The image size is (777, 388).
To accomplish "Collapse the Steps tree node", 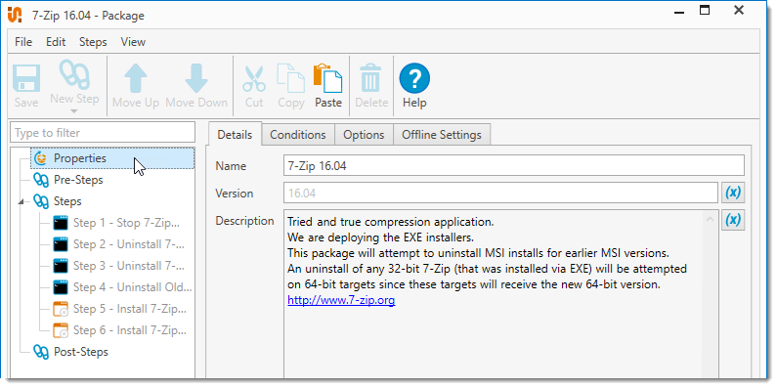I will coord(22,202).
